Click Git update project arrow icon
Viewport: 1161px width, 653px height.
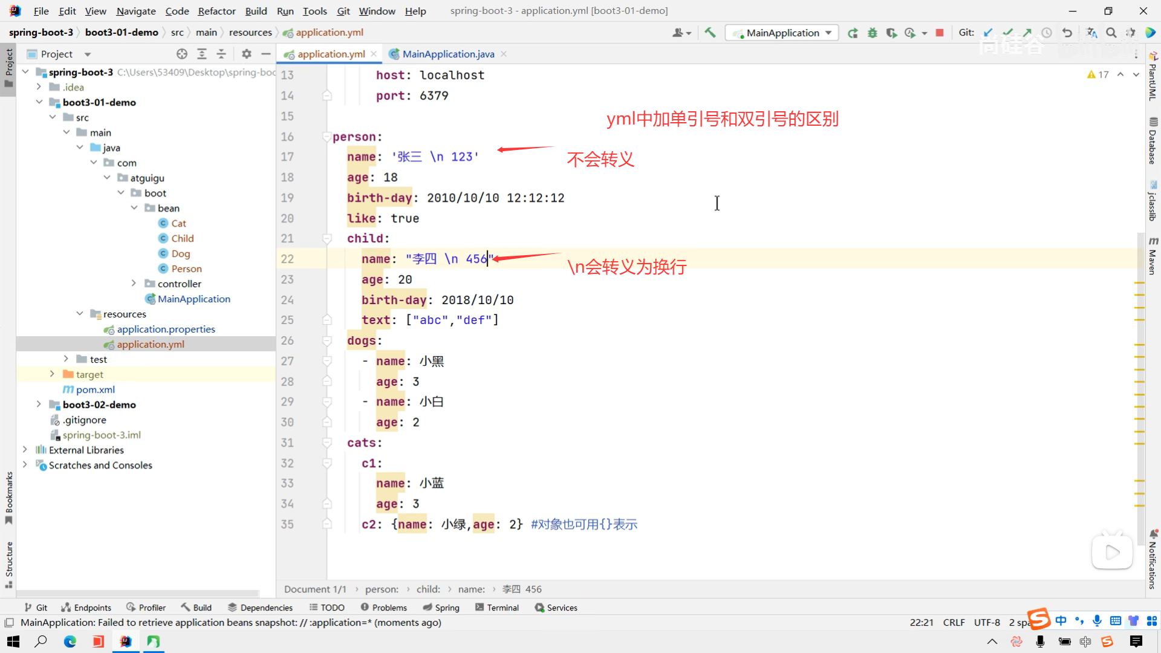988,33
